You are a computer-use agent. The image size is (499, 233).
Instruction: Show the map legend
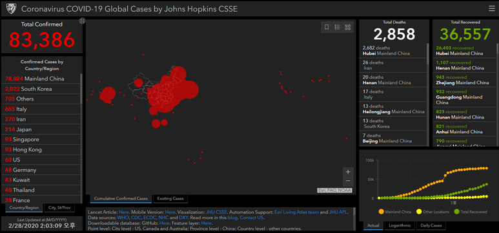coord(337,27)
